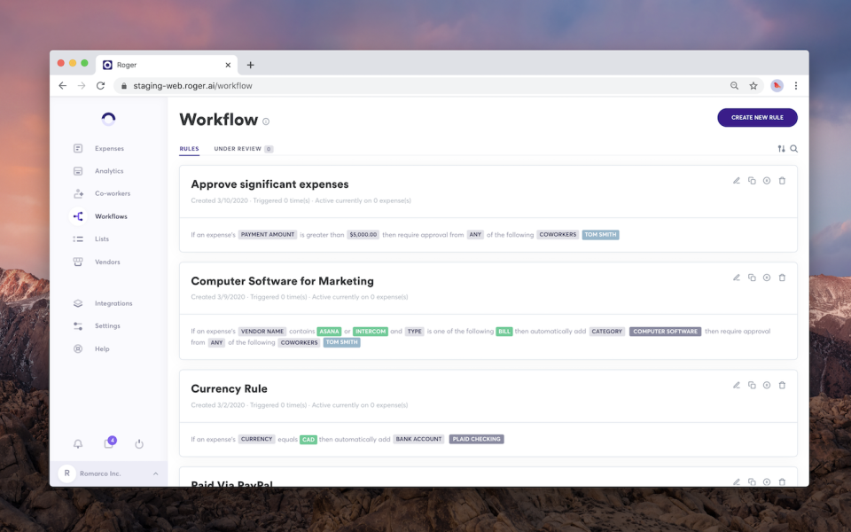Switch to the Rules tab

coord(190,149)
